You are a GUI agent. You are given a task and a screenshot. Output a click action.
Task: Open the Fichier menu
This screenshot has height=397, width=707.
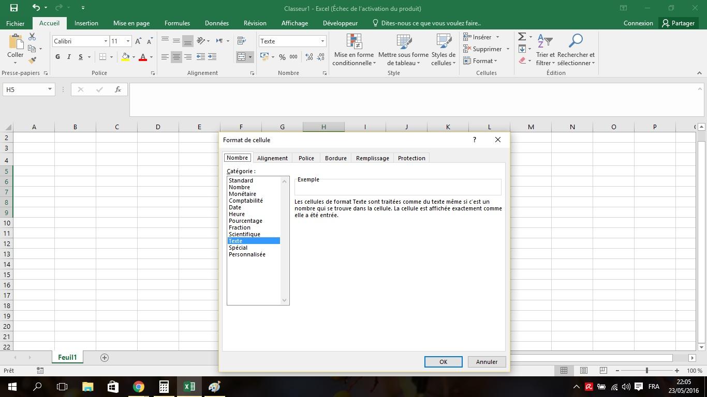point(16,23)
